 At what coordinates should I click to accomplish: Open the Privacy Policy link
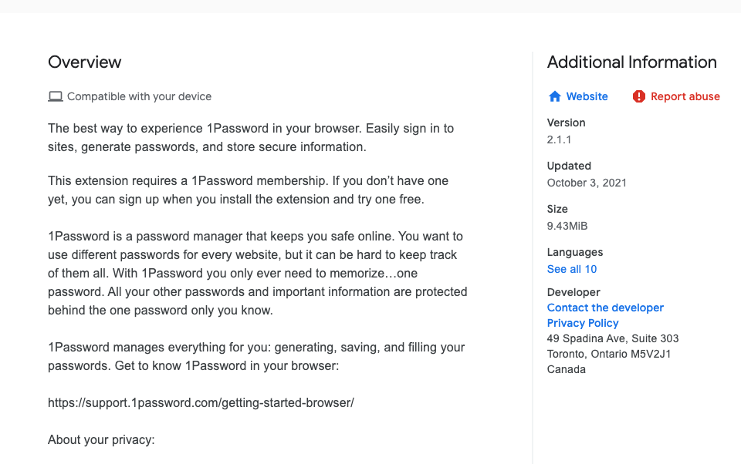tap(583, 323)
